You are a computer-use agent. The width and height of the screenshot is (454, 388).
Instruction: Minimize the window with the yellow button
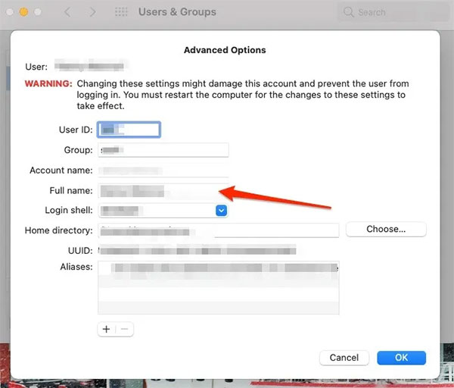tap(23, 12)
